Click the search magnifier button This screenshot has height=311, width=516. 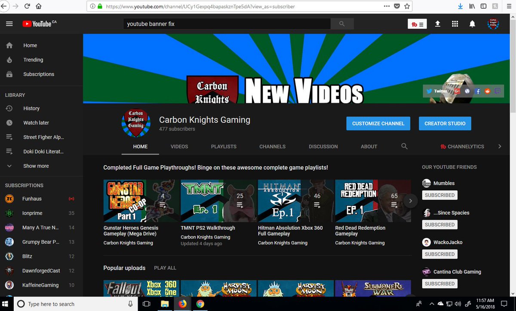point(342,24)
